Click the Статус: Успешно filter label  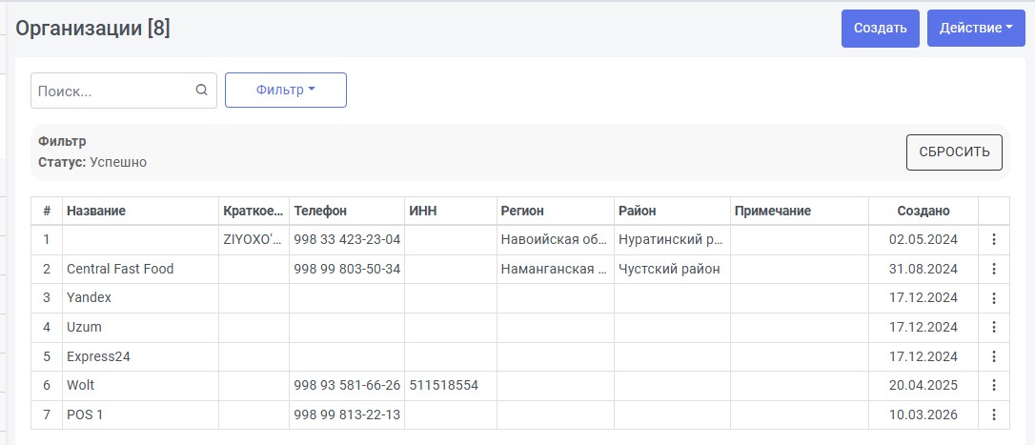[x=92, y=162]
